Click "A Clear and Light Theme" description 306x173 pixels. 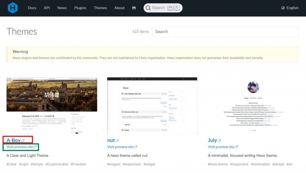(27, 156)
